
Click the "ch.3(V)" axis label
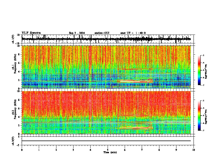pyautogui.click(x=13, y=141)
